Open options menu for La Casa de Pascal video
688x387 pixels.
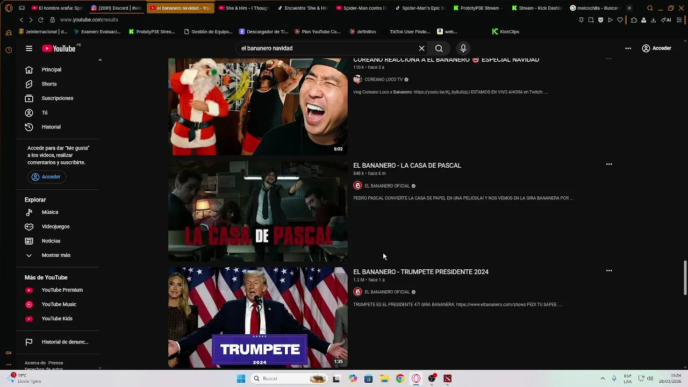click(609, 164)
